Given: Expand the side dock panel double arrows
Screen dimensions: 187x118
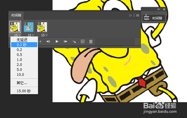Looking at the screenshot, I should tap(159, 9).
